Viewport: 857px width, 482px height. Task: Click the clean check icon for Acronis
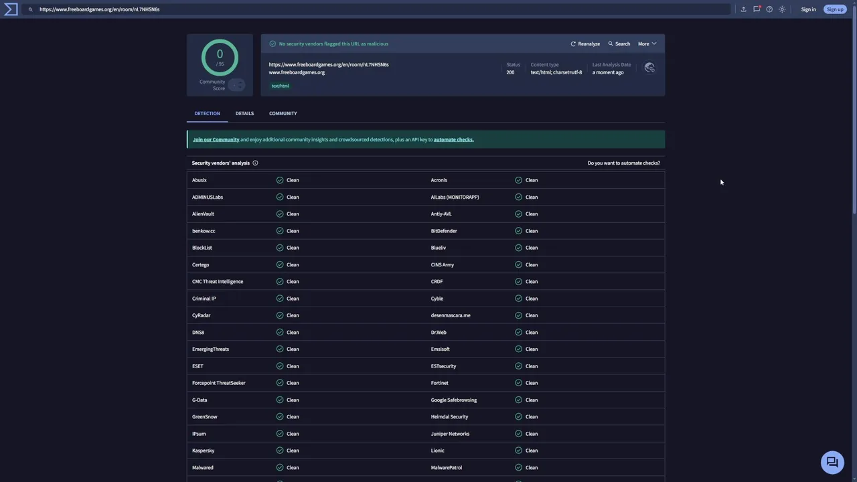(x=519, y=180)
